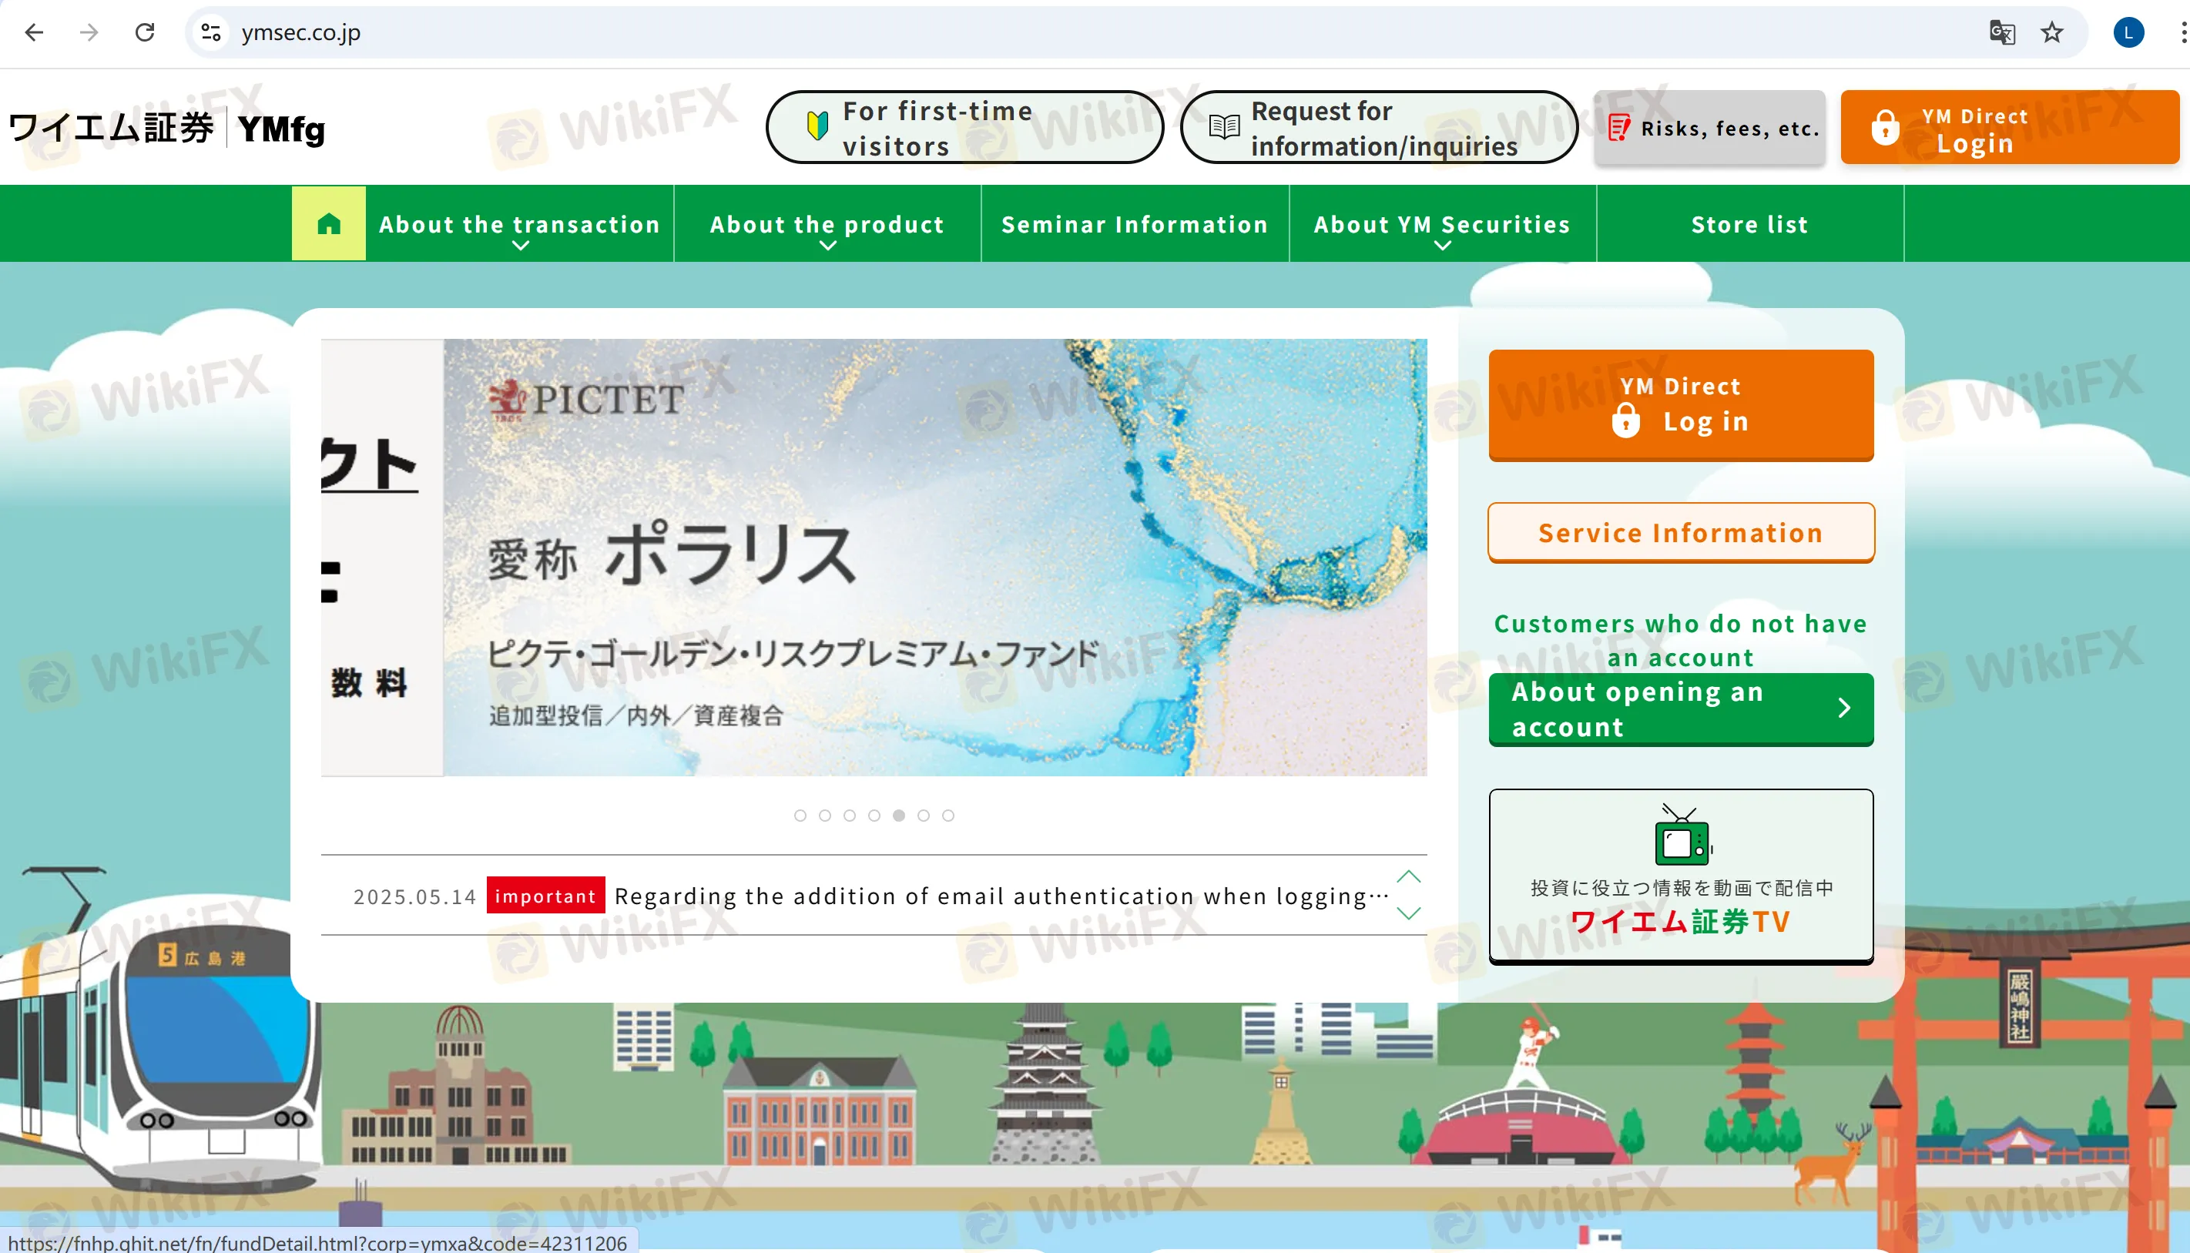Open Service Information button
The image size is (2190, 1253).
coord(1681,533)
